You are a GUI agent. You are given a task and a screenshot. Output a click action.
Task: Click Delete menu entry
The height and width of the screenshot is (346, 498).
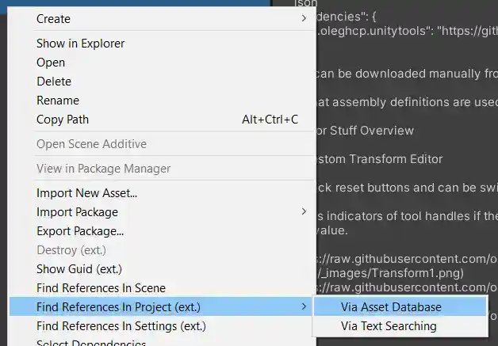[54, 82]
